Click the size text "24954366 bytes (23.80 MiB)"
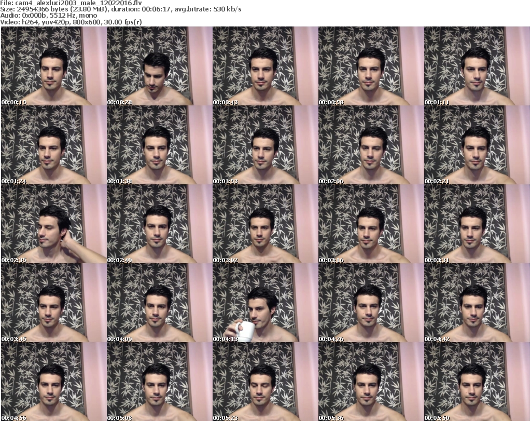 click(x=62, y=9)
